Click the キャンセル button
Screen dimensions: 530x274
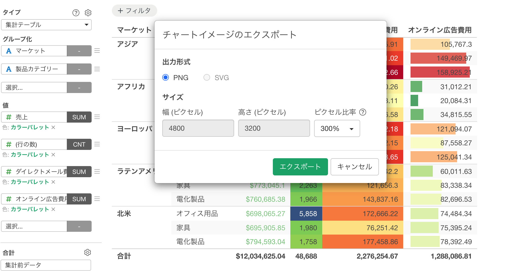[x=354, y=167]
